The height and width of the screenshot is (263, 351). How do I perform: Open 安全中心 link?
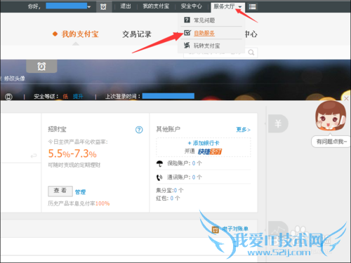[x=191, y=6]
